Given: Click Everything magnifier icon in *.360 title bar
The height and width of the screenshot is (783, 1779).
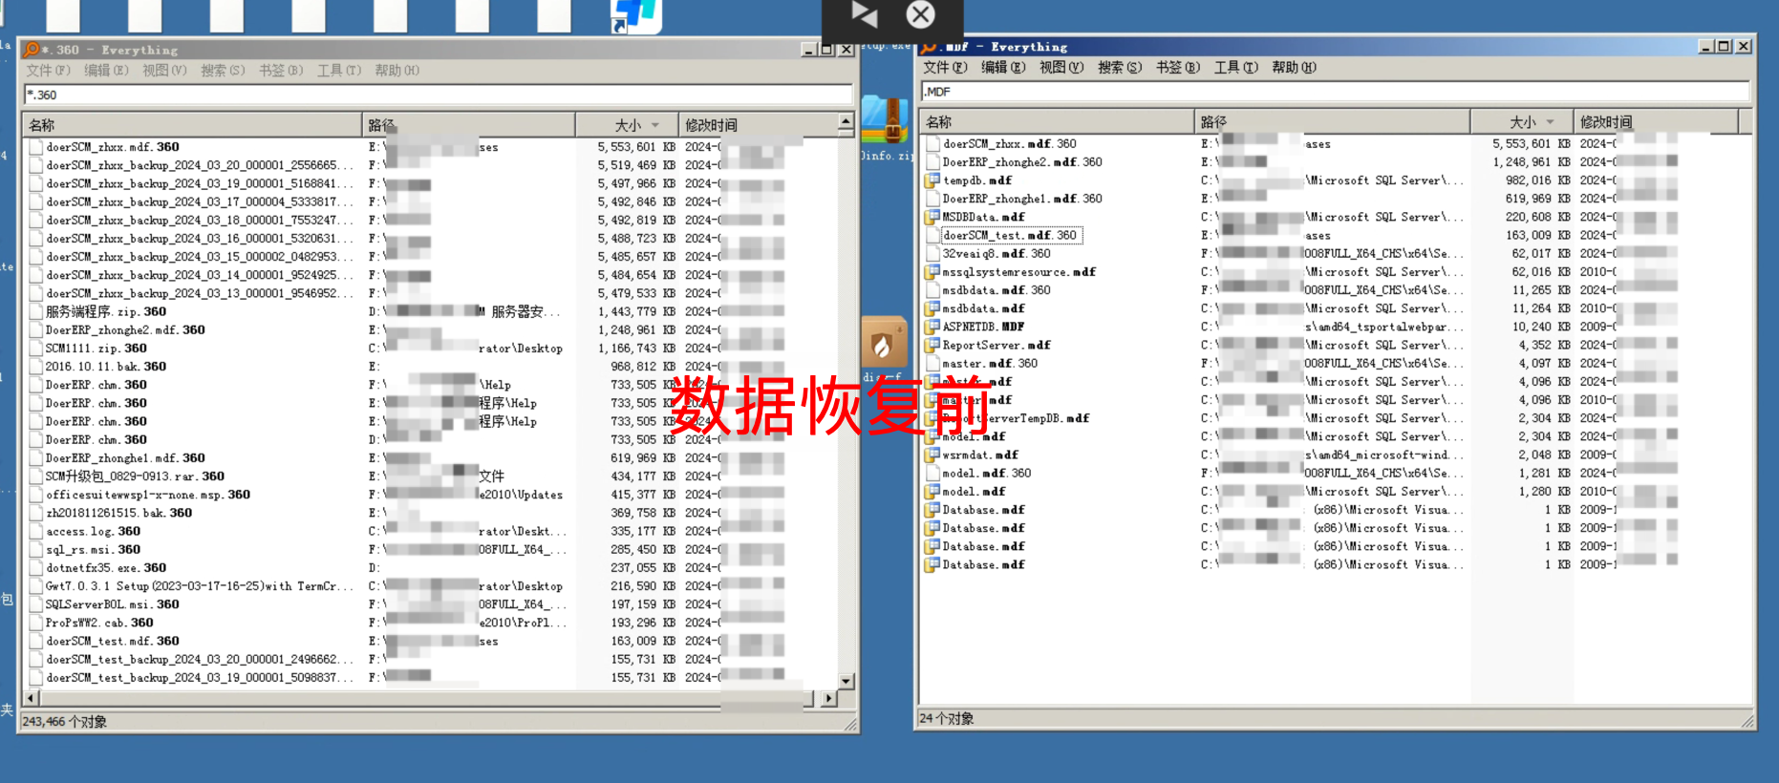Looking at the screenshot, I should pos(32,50).
